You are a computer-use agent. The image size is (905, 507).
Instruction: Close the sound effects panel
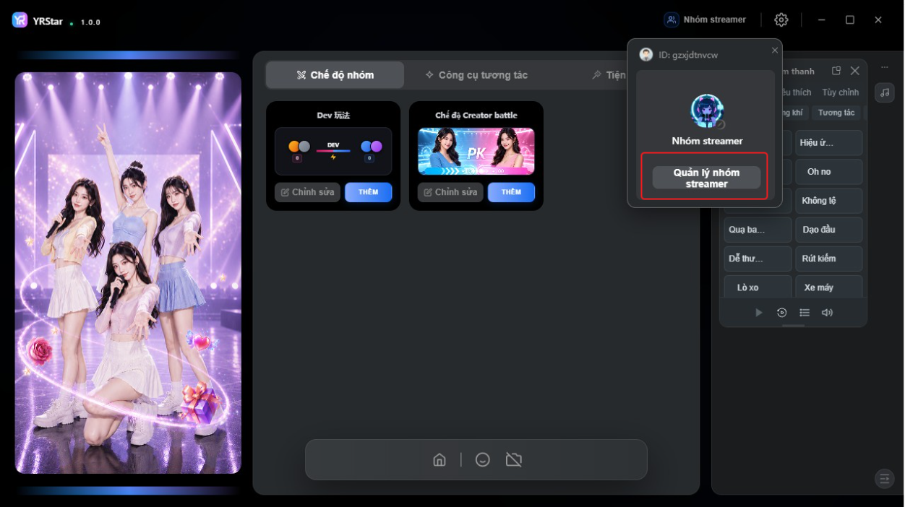(854, 71)
